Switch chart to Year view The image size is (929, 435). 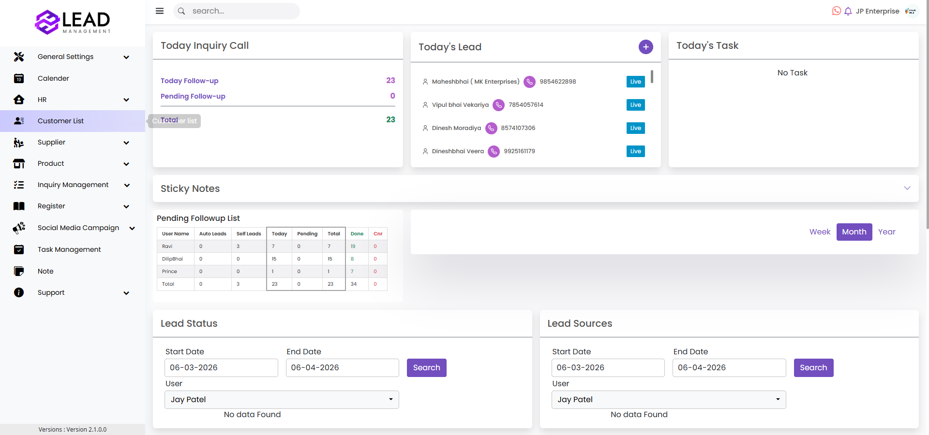point(887,232)
